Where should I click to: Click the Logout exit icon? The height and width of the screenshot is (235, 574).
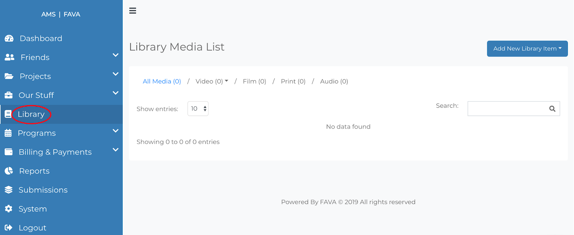(9, 228)
